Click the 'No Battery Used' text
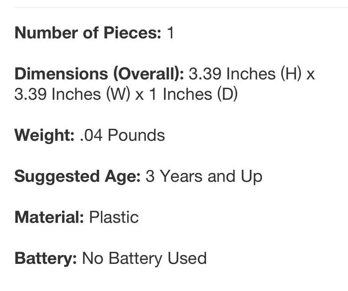Screen dimensions: 348x291 [x=144, y=259]
